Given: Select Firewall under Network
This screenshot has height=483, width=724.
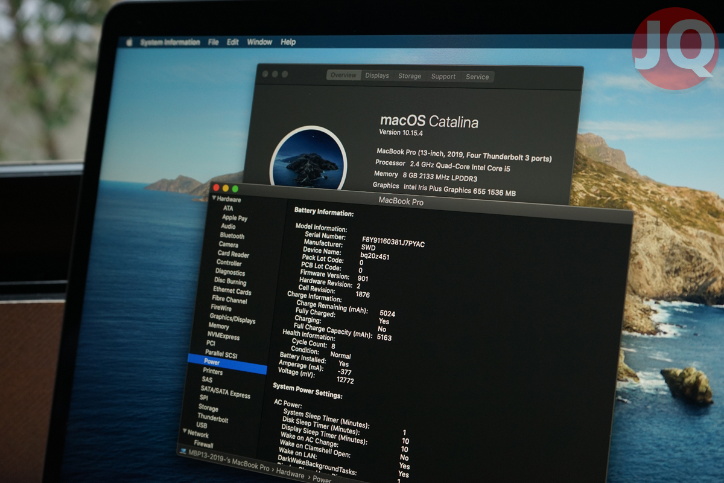Looking at the screenshot, I should (204, 444).
